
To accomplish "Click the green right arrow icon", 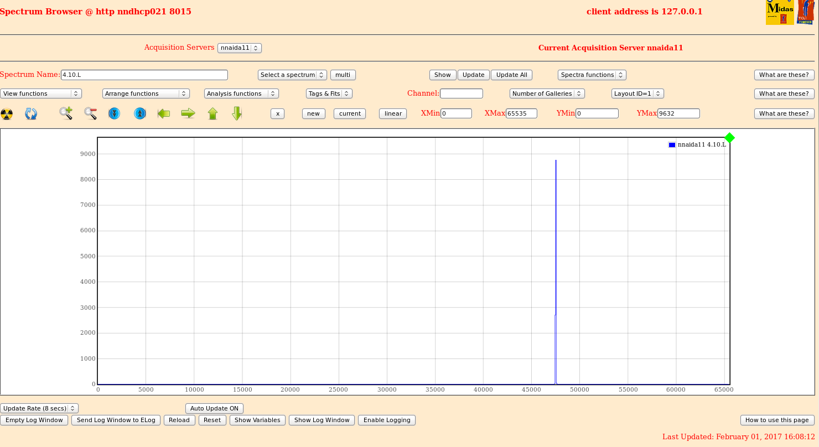I will coord(188,113).
